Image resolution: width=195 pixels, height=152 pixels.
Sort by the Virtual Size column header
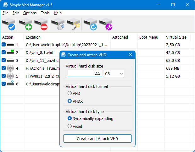pos(176,37)
